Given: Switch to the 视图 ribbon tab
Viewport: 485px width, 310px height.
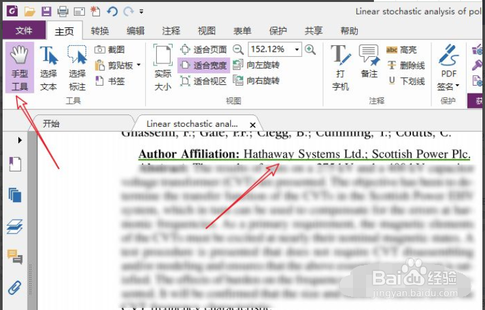Looking at the screenshot, I should click(x=207, y=31).
